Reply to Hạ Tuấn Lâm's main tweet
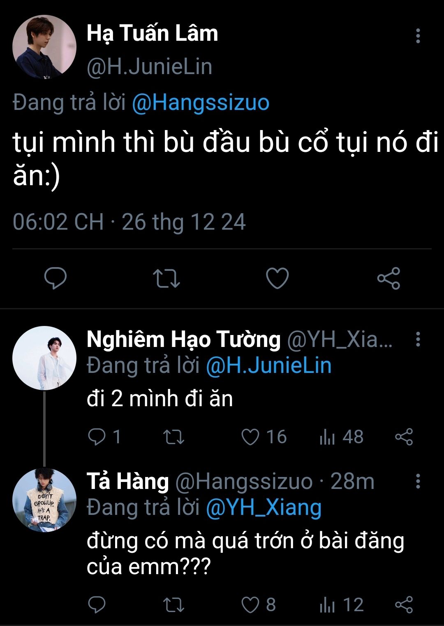The width and height of the screenshot is (444, 626). coord(55,278)
